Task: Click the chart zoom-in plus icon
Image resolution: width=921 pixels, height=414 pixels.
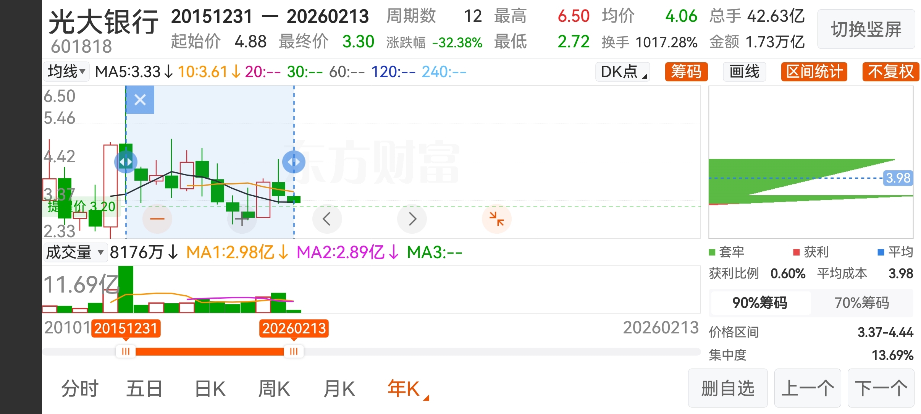Action: (241, 219)
